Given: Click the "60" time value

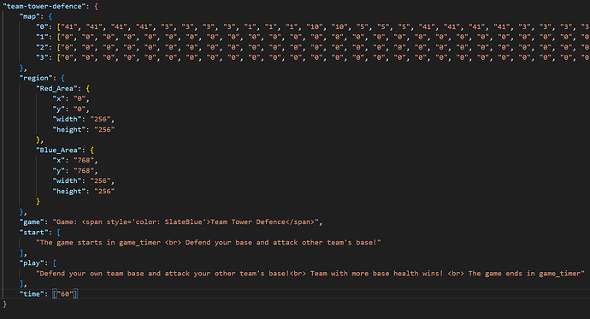Looking at the screenshot, I should coord(65,294).
